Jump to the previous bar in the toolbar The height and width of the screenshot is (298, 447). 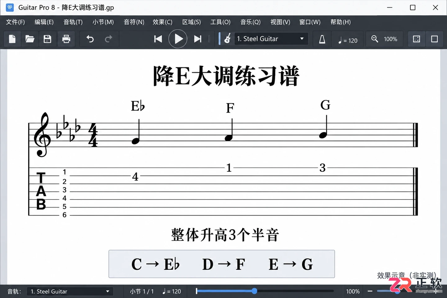tap(158, 39)
